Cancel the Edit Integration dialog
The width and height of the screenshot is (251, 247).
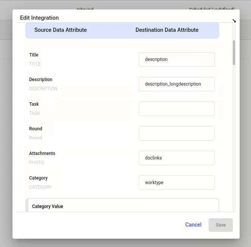pyautogui.click(x=193, y=225)
